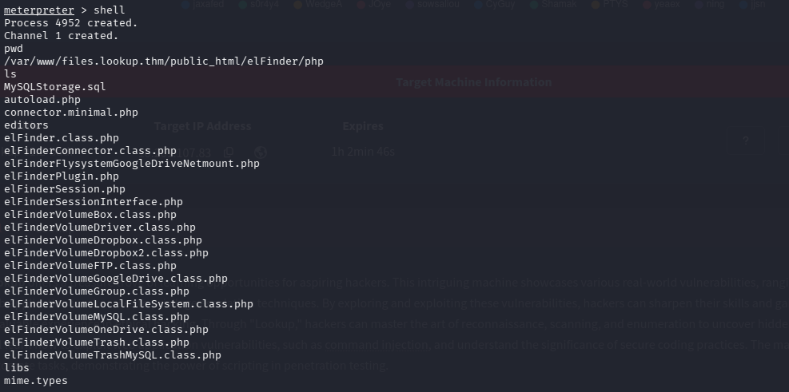Select the libs directory entry

17,368
